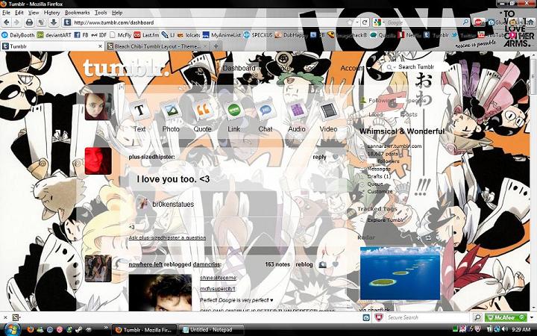Image resolution: width=537 pixels, height=336 pixels.
Task: Open the McAfee SiteAdvisor dropdown
Action: 532,317
